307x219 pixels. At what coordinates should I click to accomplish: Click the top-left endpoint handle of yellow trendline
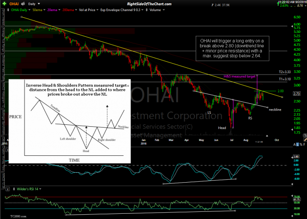coord(22,17)
